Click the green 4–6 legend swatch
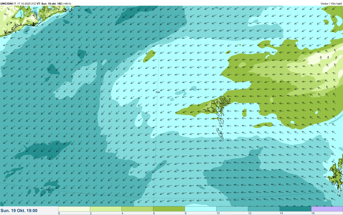 coord(137,209)
